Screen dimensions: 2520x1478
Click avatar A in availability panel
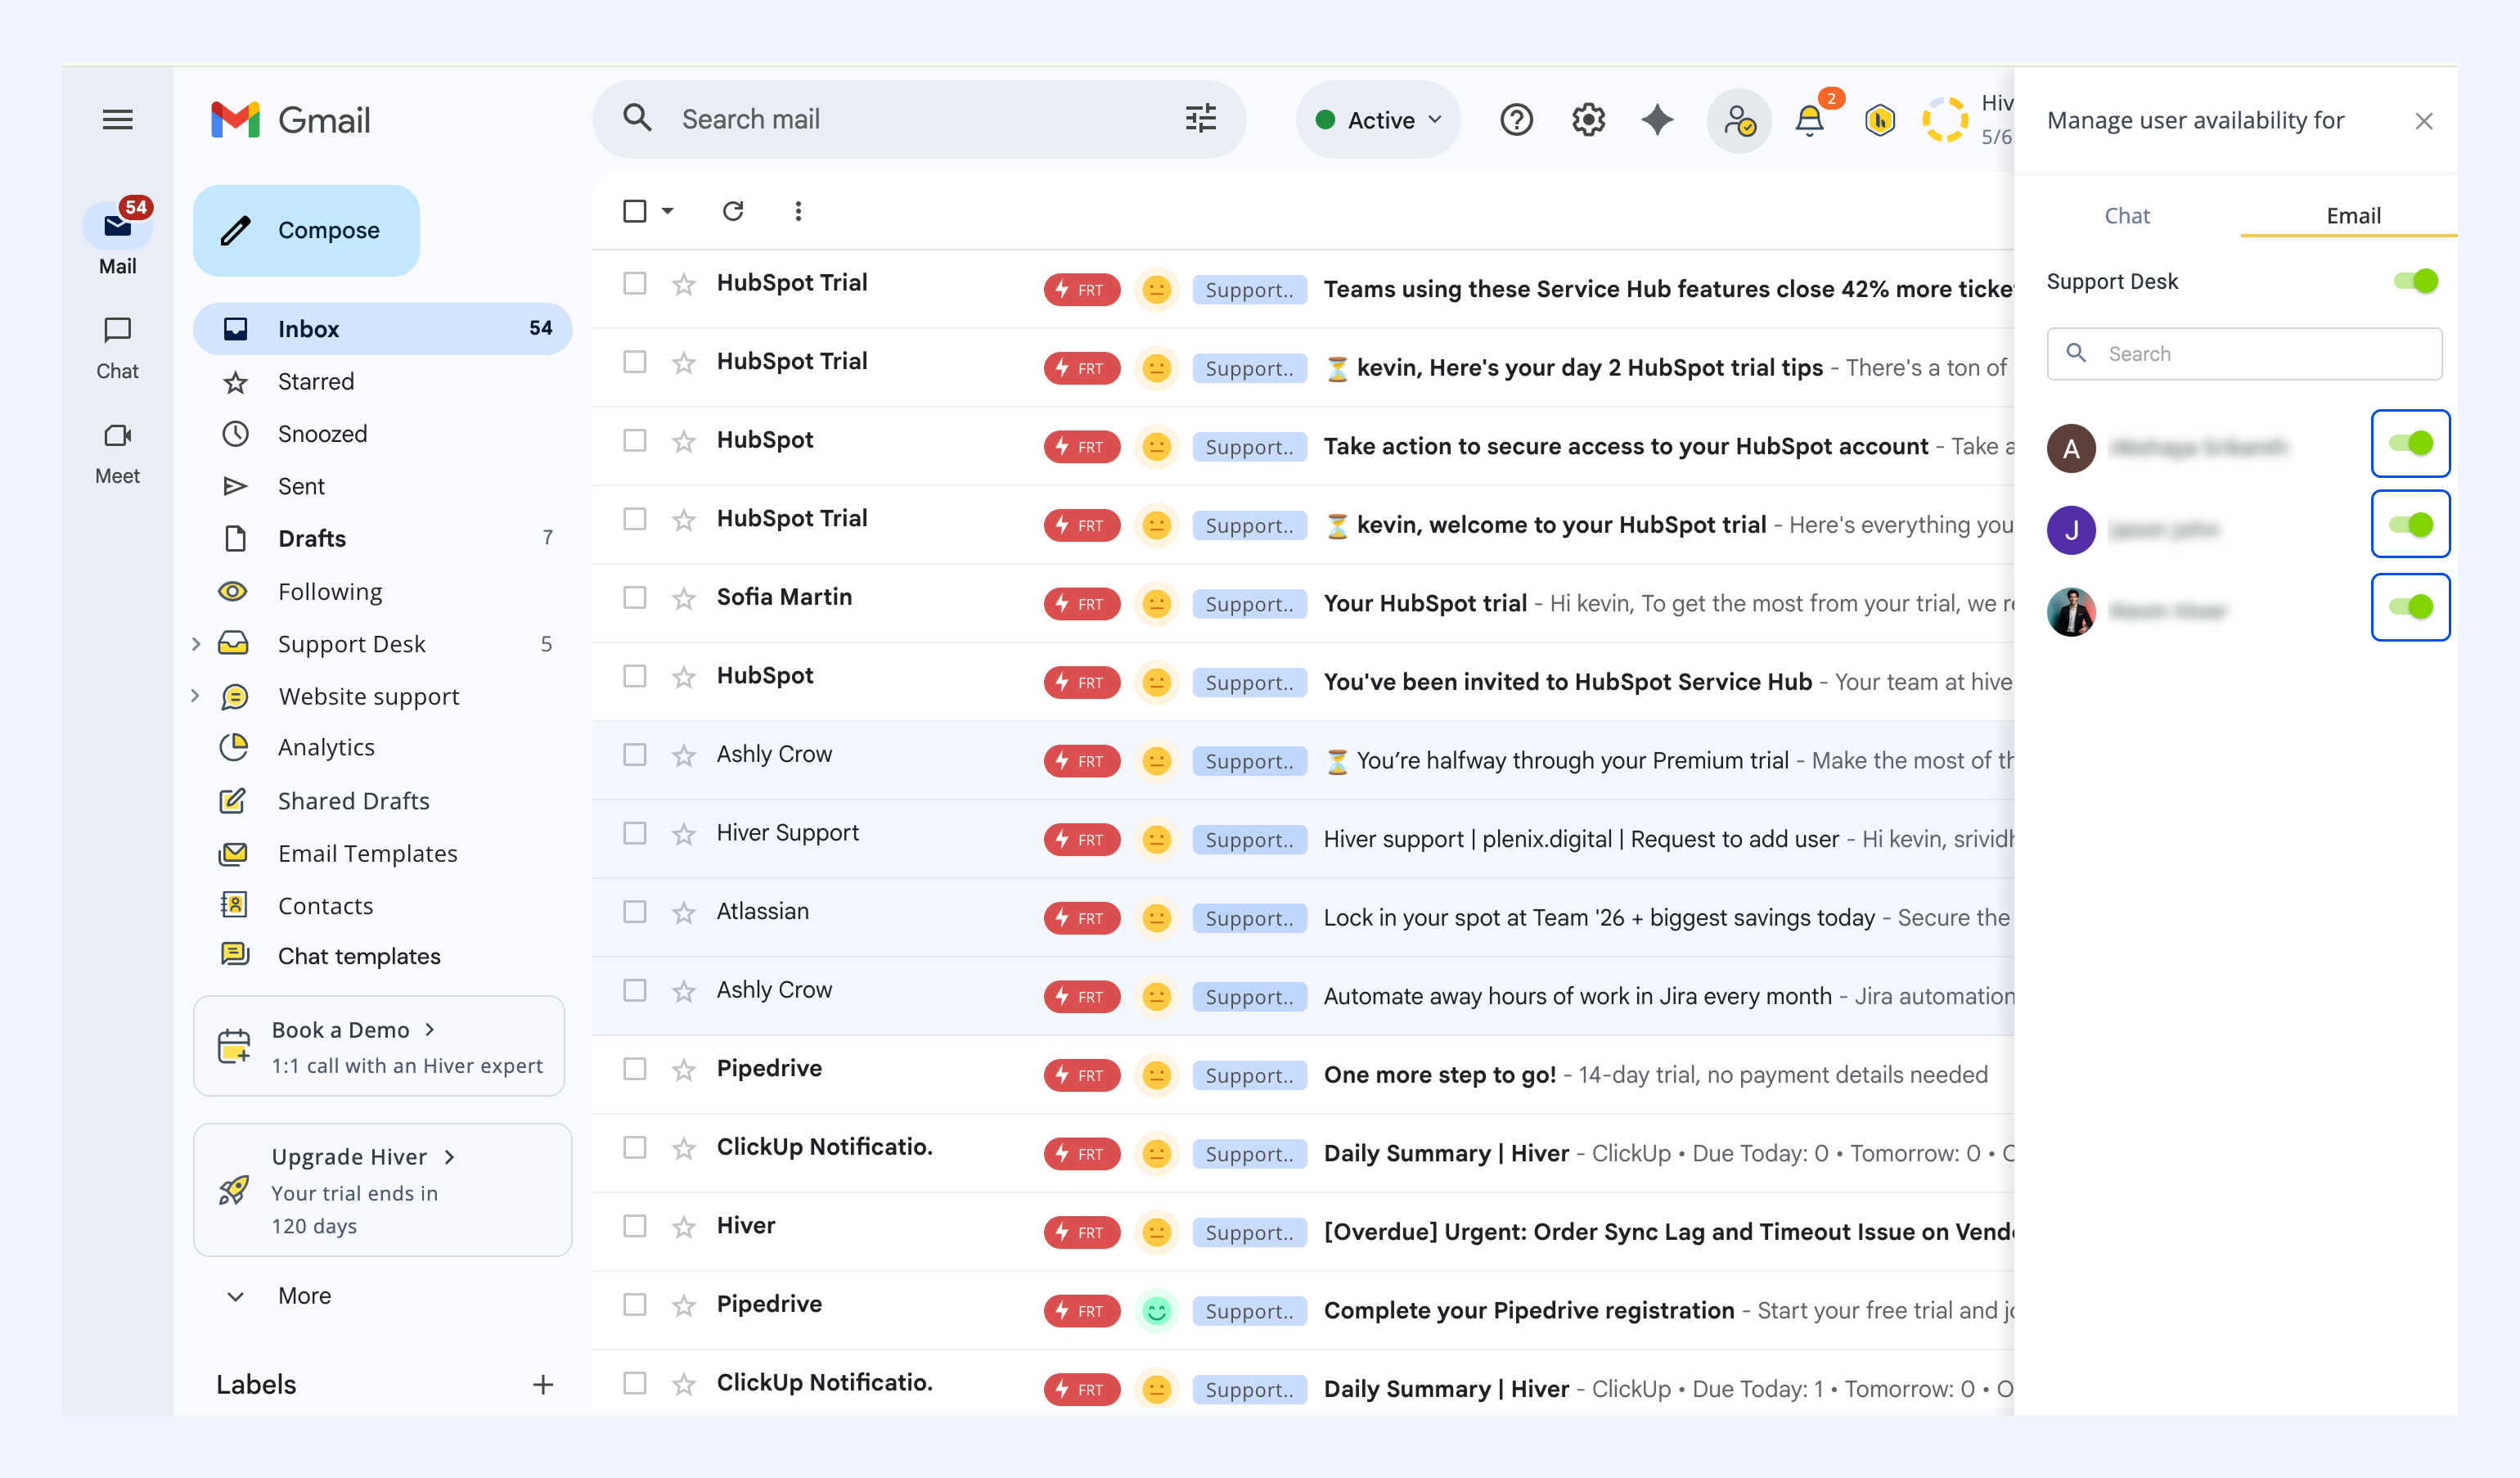coord(2071,448)
